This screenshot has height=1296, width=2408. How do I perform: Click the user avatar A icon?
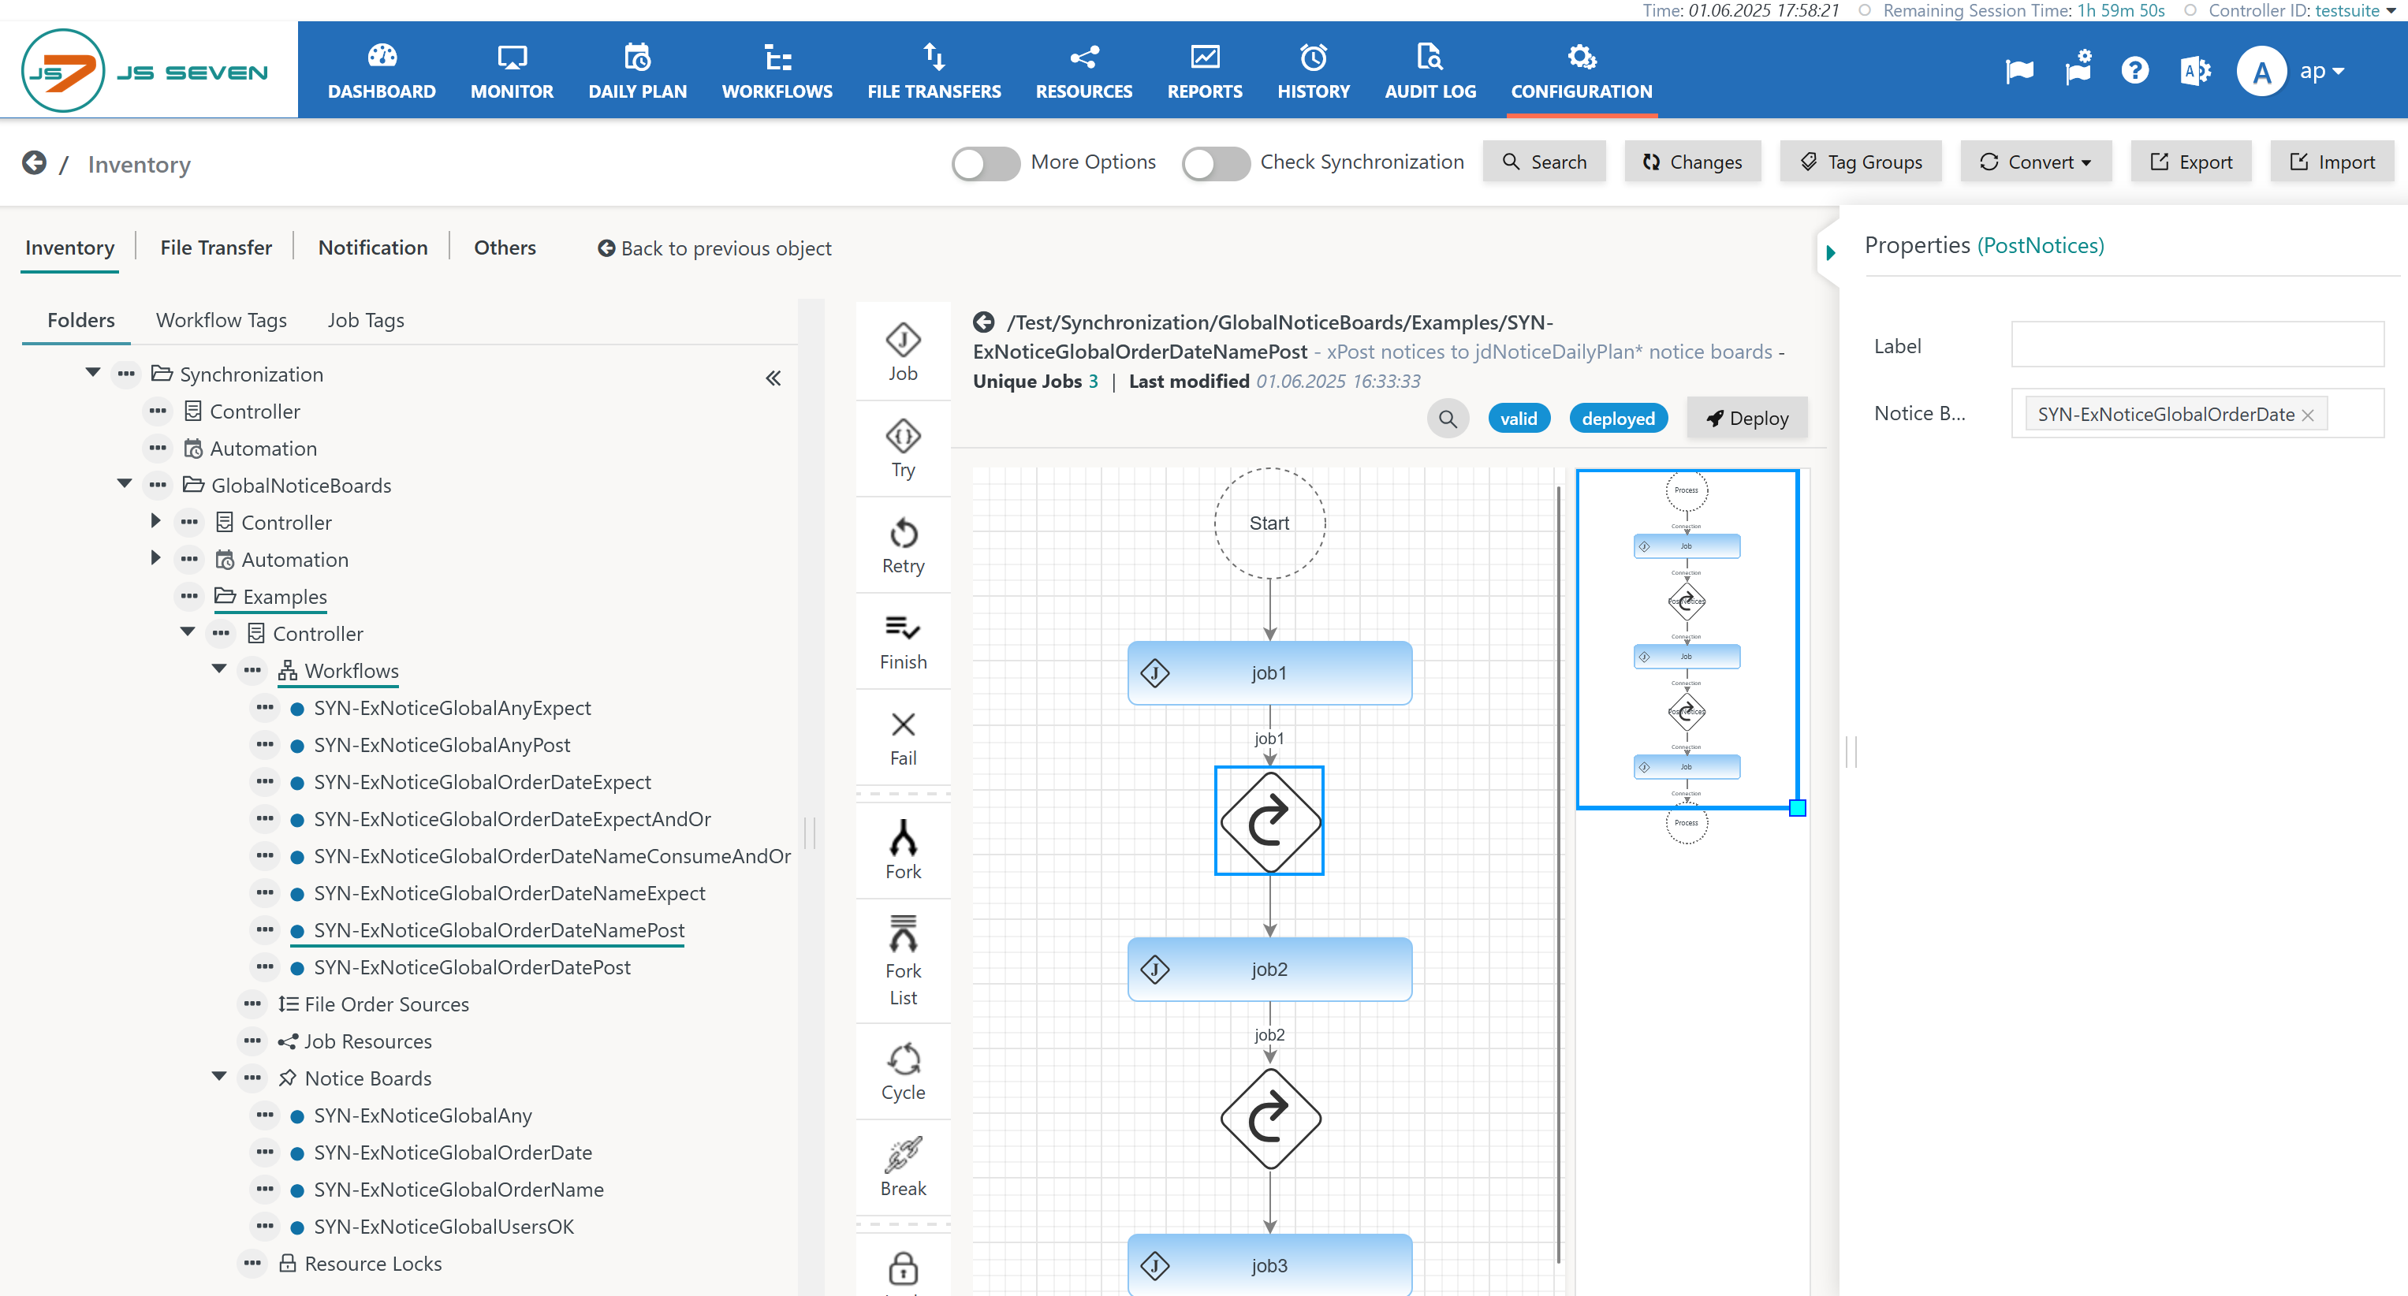tap(2261, 71)
